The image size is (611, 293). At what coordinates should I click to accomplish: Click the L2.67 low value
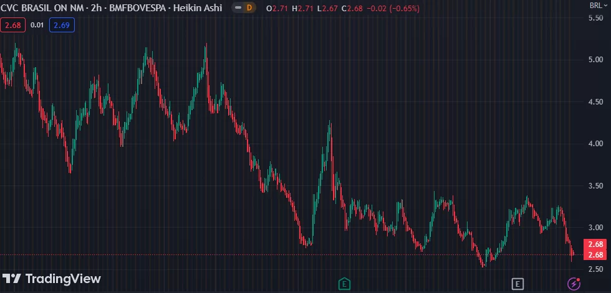[x=327, y=8]
